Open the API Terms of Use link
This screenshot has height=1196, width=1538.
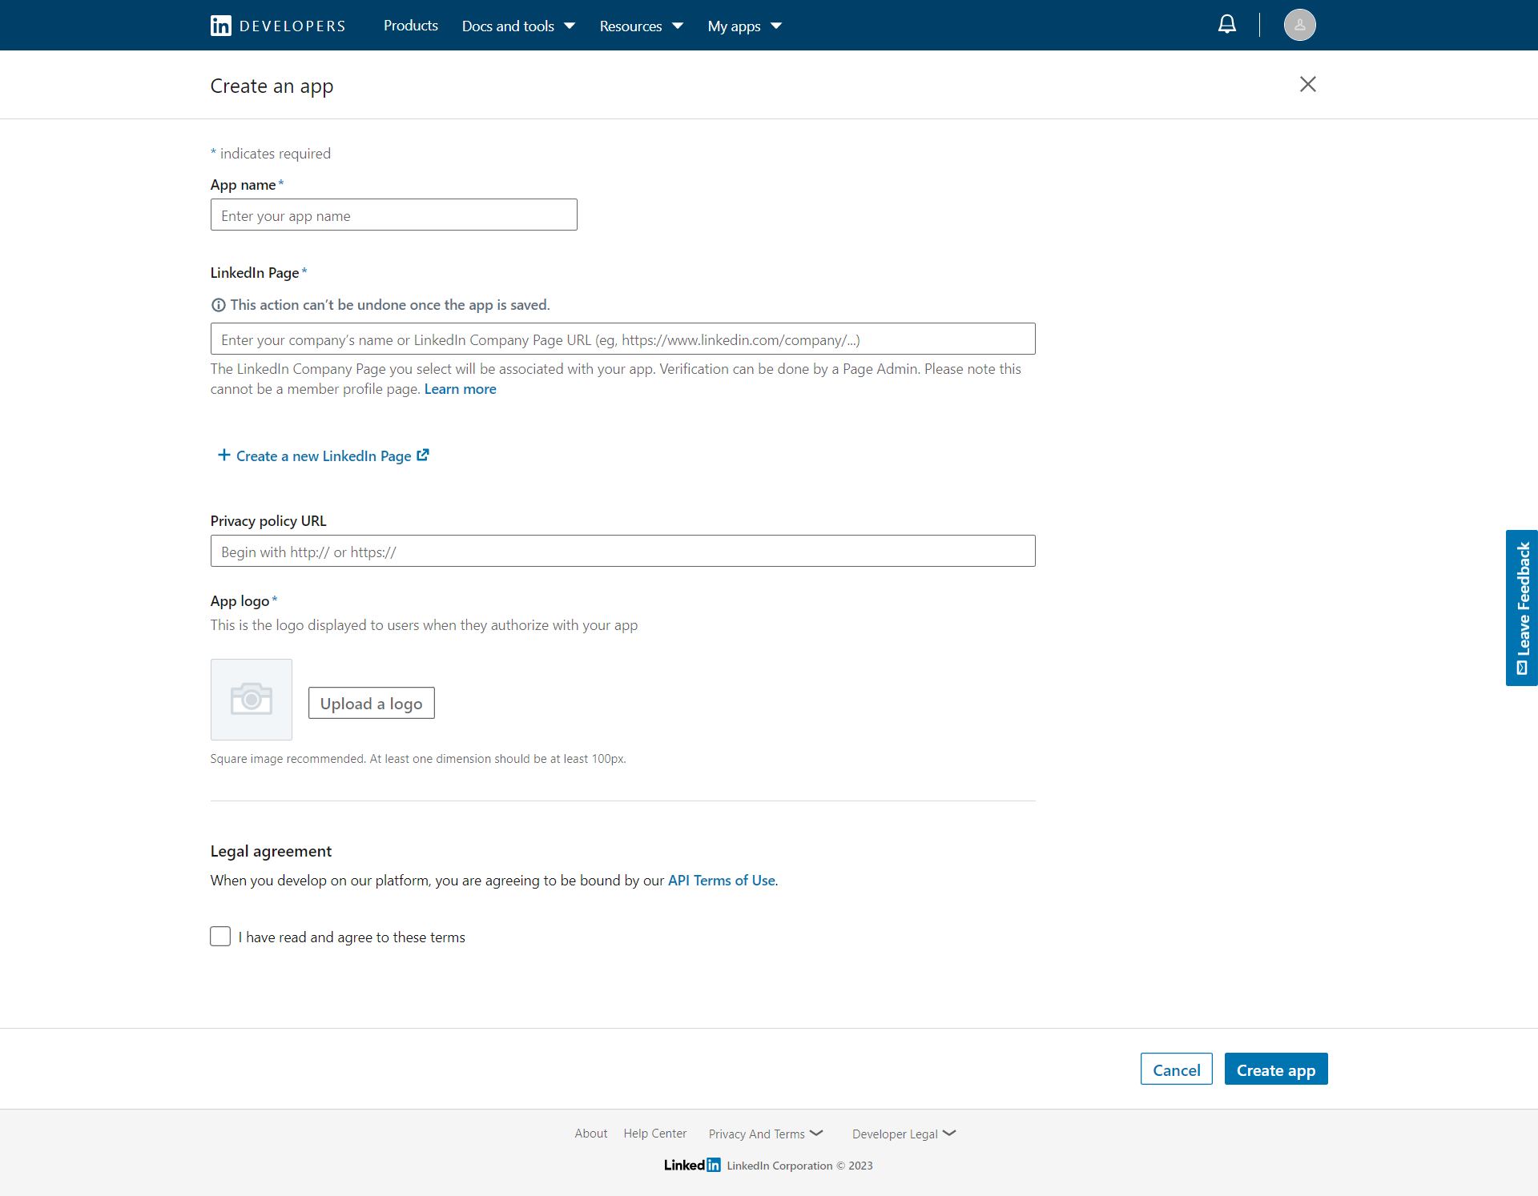click(722, 881)
